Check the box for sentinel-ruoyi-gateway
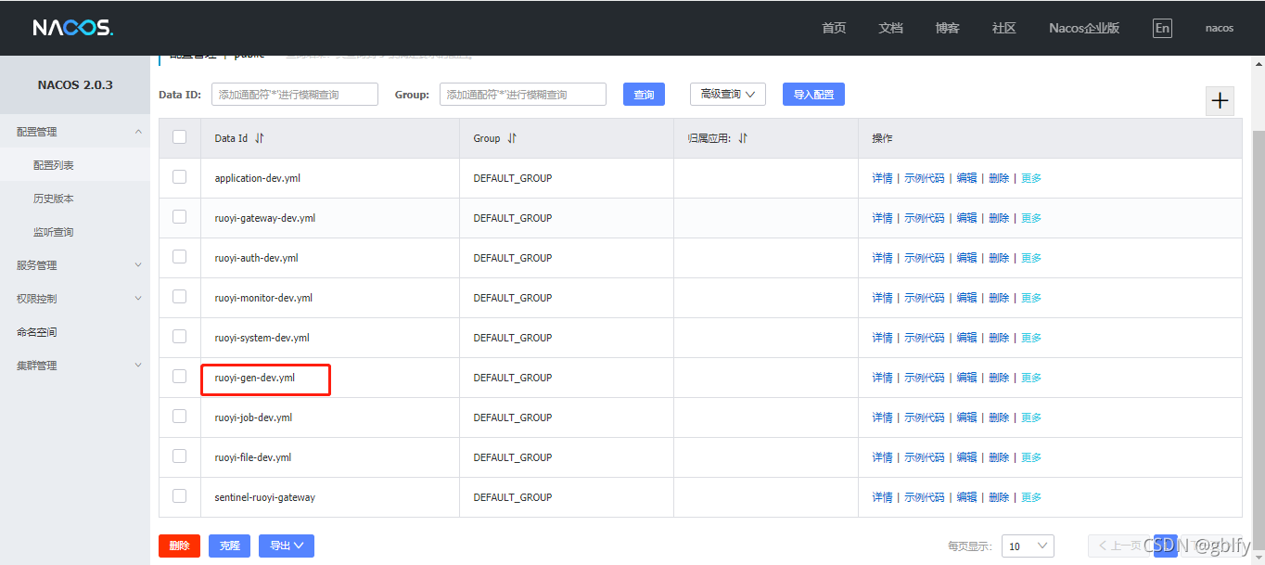1265x565 pixels. click(x=180, y=496)
